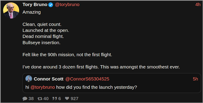Click the 927 likes count
The width and height of the screenshot is (203, 103).
pos(75,98)
